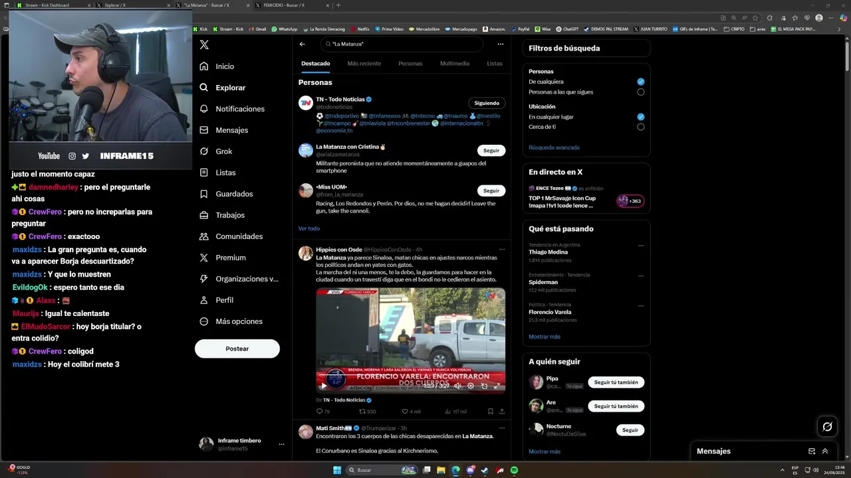Open the X logo home icon
Screen dimensions: 851x478
pos(204,44)
